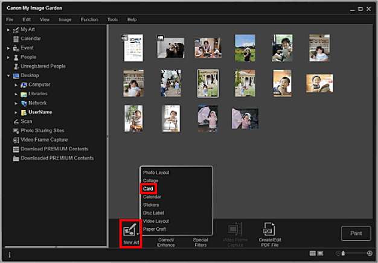Choose Card from the New Art menu

coord(149,189)
